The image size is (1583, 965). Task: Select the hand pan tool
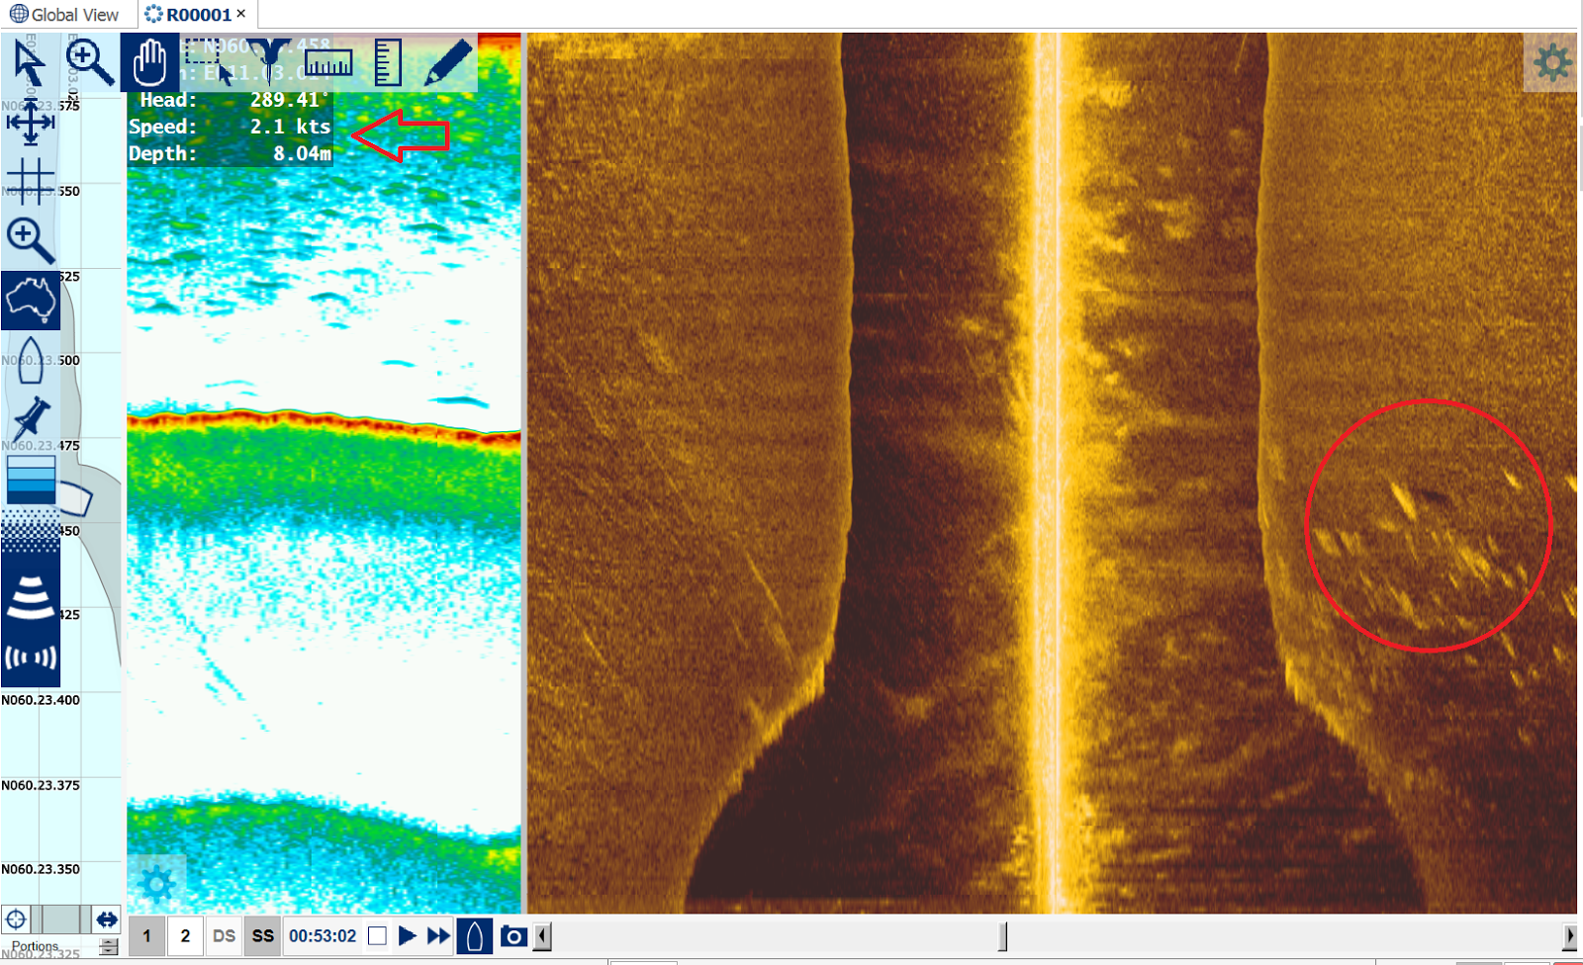pos(150,62)
